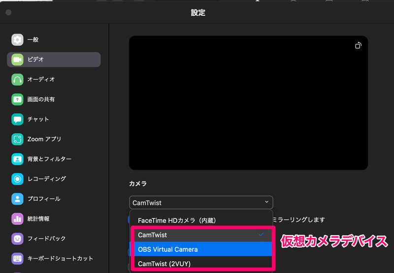
Task: Click the Profile (プロフィール) person icon
Action: 17,199
